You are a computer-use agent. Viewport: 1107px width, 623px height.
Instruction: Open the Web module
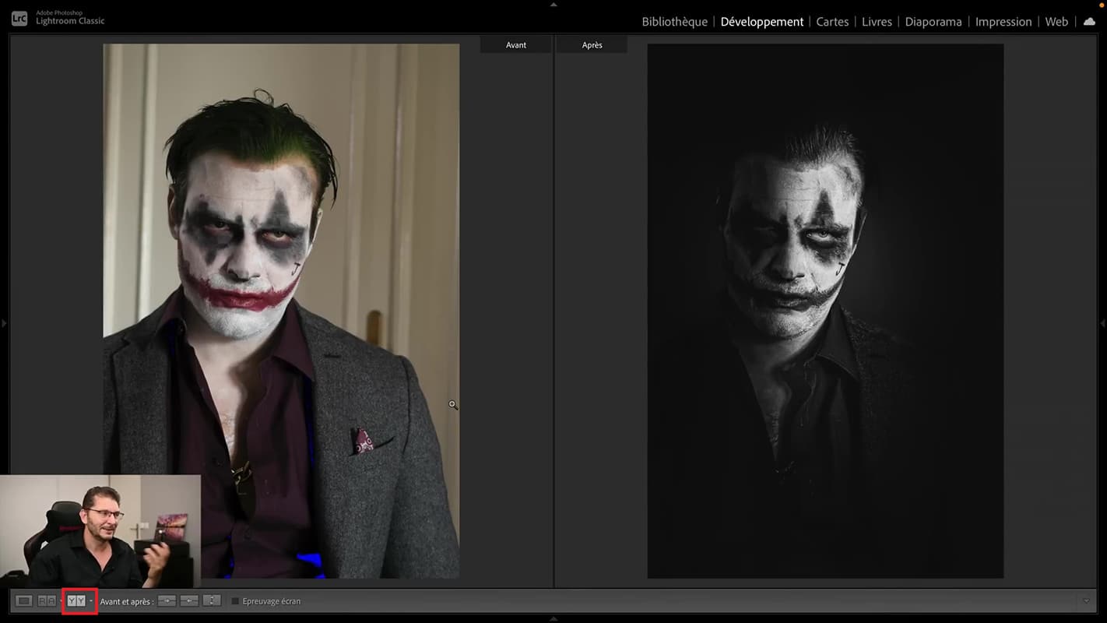click(1056, 22)
